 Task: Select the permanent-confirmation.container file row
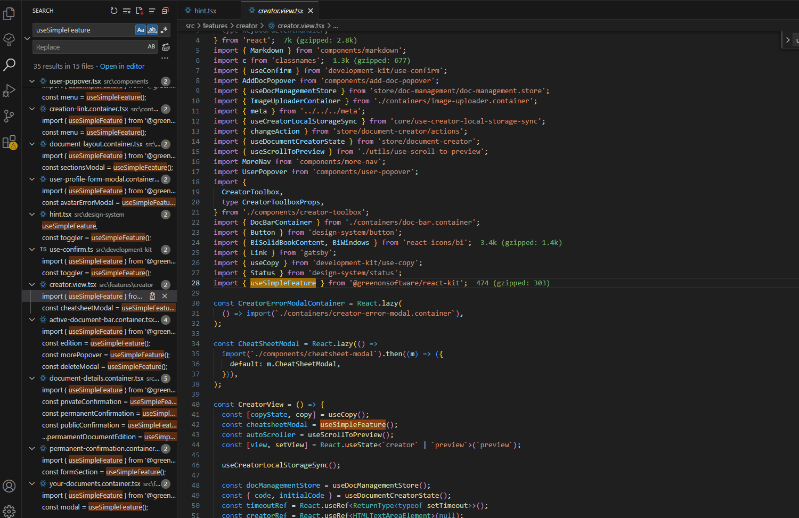coord(100,448)
